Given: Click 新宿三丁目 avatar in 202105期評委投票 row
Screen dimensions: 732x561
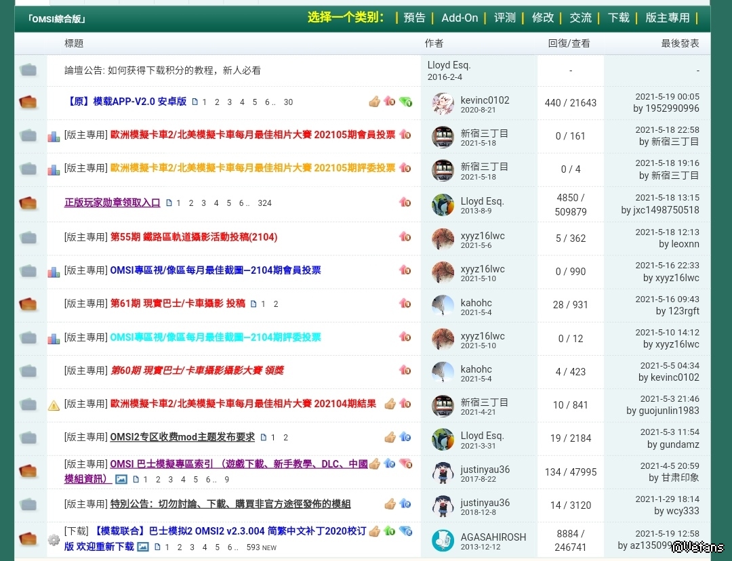Looking at the screenshot, I should [443, 169].
